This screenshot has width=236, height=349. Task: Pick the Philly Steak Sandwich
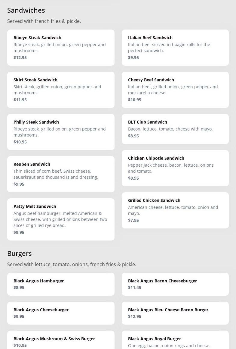pos(61,132)
